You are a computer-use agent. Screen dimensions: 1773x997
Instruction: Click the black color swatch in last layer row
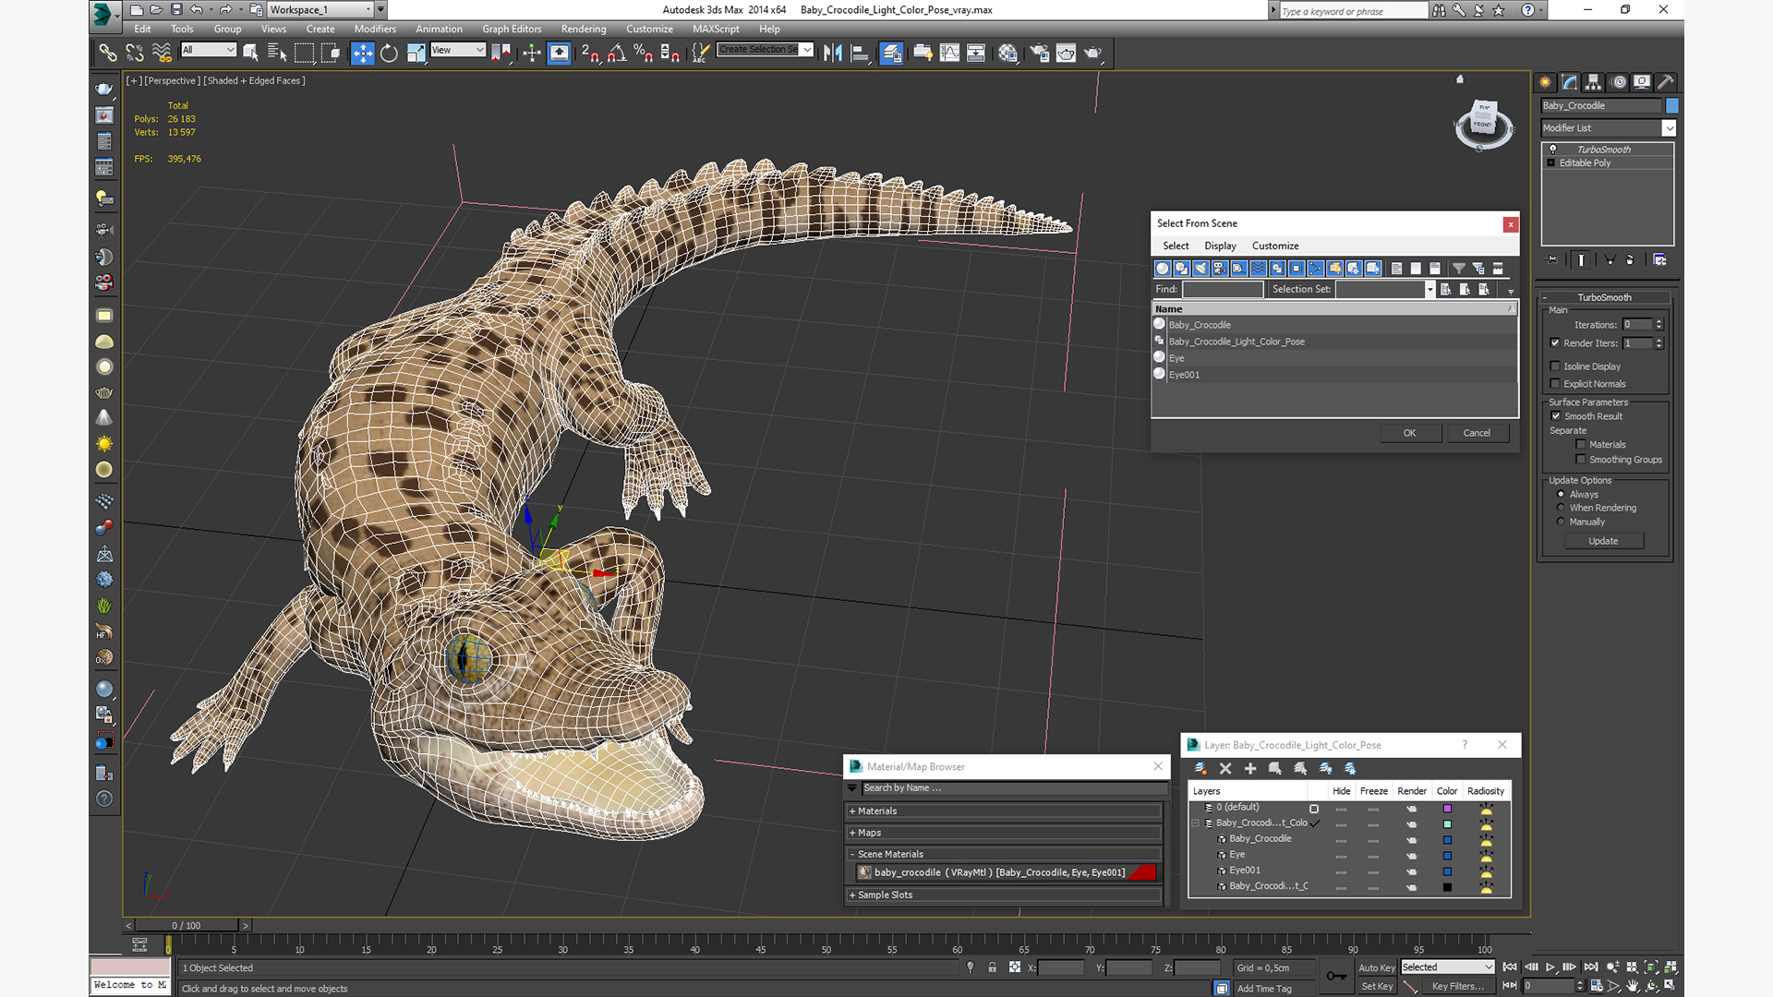(1447, 887)
